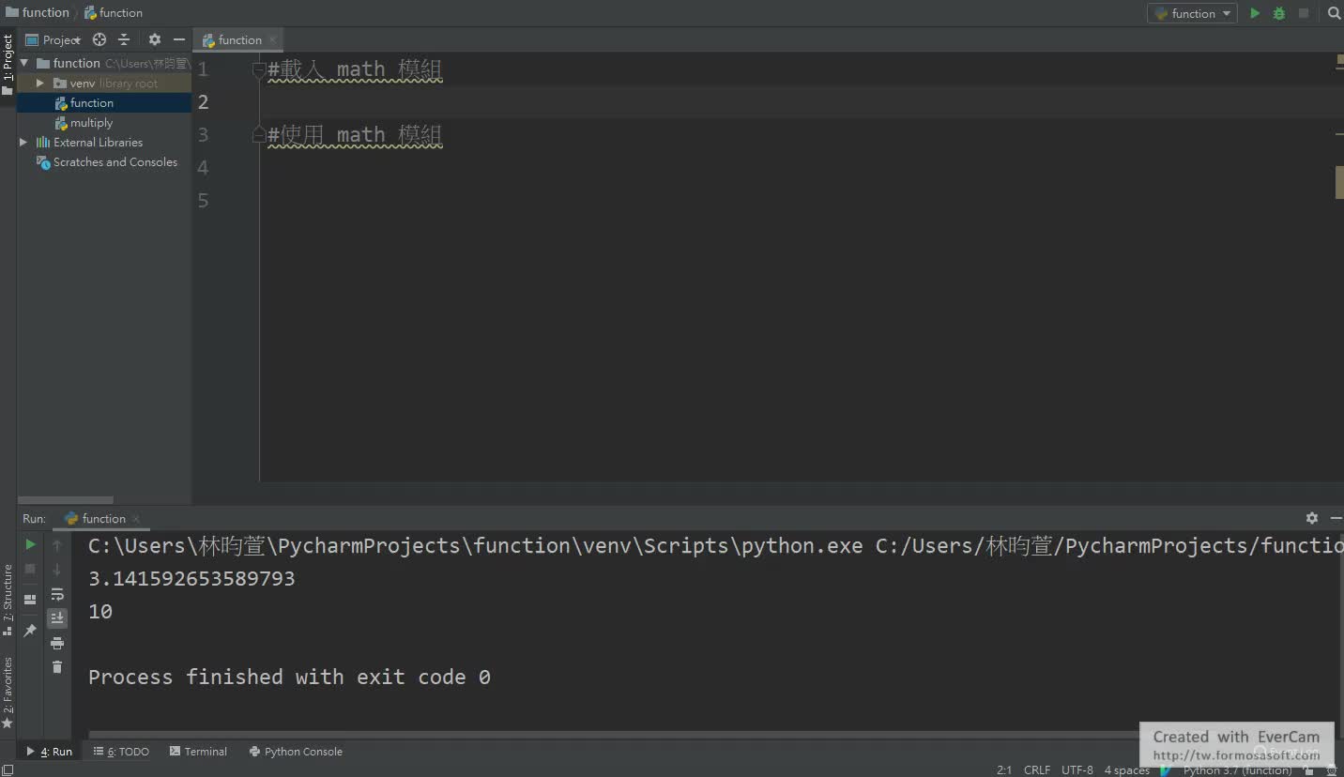Expand External Libraries node
This screenshot has height=777, width=1344.
23,142
